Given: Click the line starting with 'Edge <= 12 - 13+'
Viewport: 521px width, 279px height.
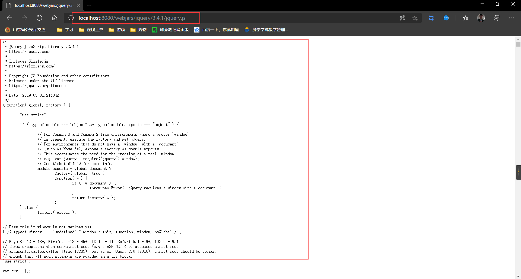Looking at the screenshot, I should pos(91,242).
